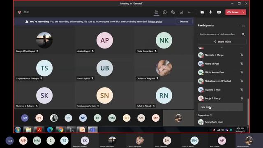Click the KY avatar in bottom strip

pos(39,118)
